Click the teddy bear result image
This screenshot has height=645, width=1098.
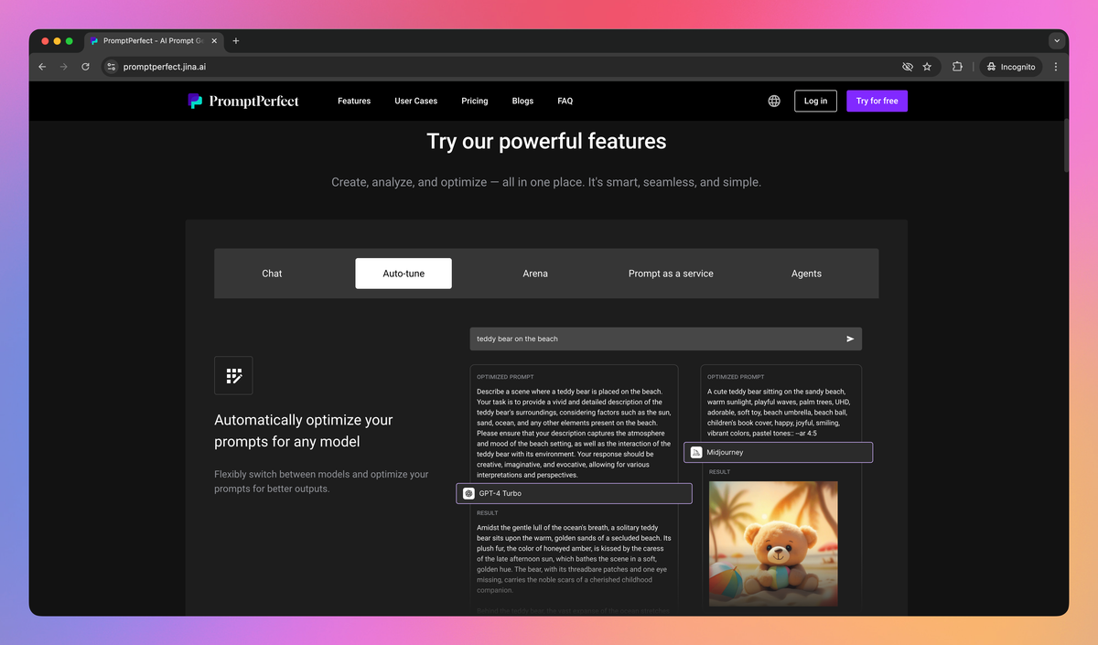(773, 543)
